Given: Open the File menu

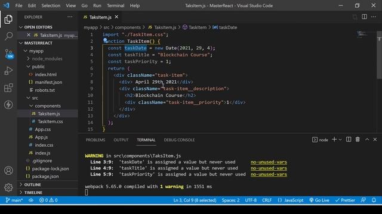Looking at the screenshot, I should 19,5.
